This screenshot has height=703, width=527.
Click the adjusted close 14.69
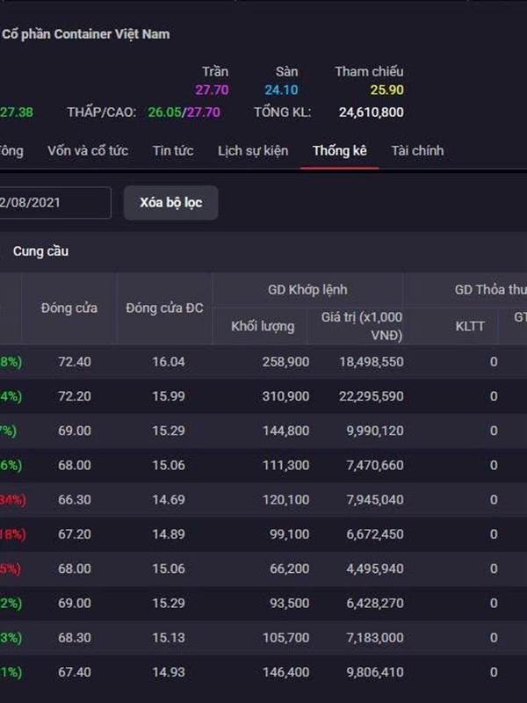click(169, 499)
